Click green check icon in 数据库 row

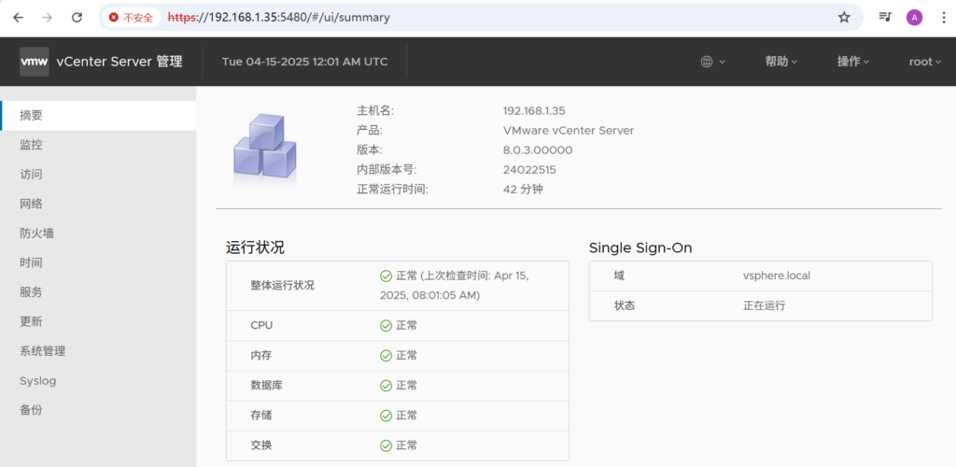pos(386,386)
